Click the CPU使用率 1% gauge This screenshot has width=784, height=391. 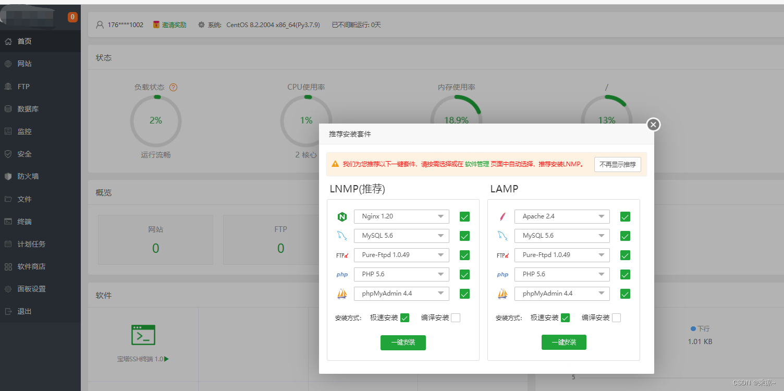pos(306,120)
